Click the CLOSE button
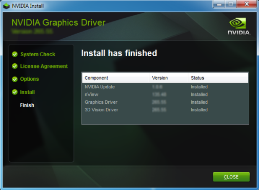 [x=231, y=177]
